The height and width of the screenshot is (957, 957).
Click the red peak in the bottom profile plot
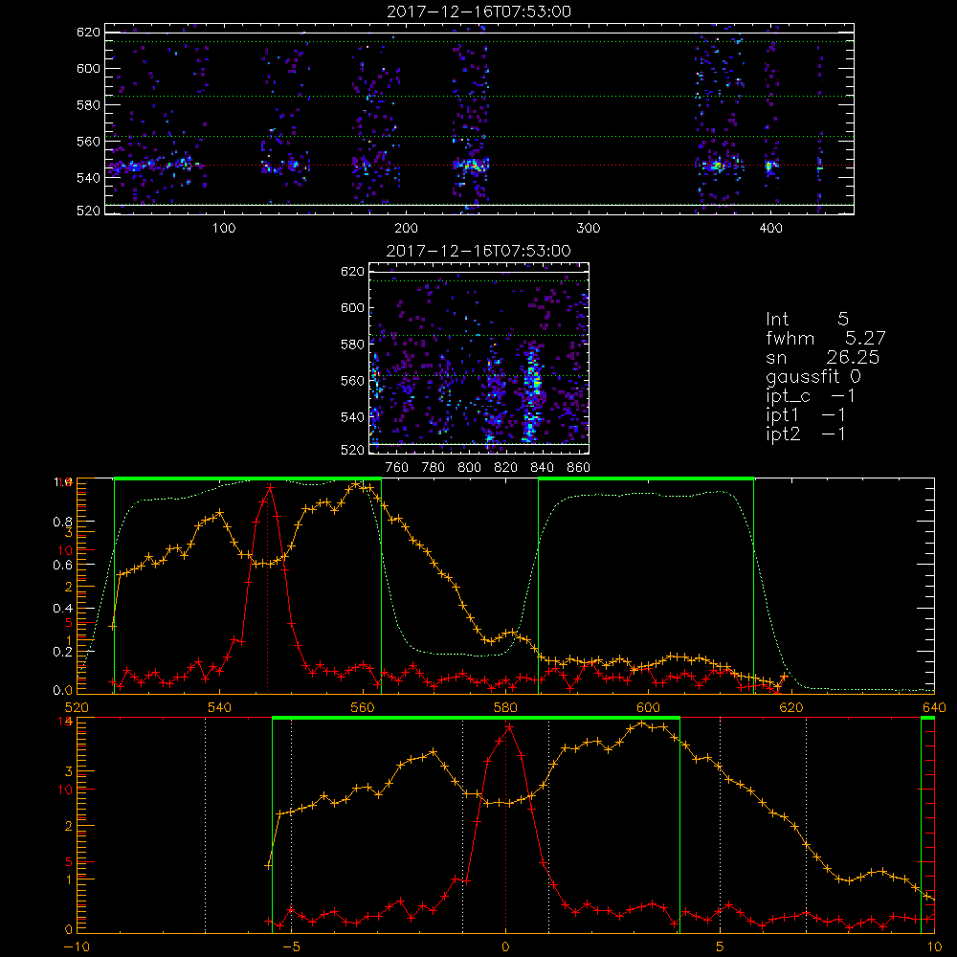(x=508, y=727)
